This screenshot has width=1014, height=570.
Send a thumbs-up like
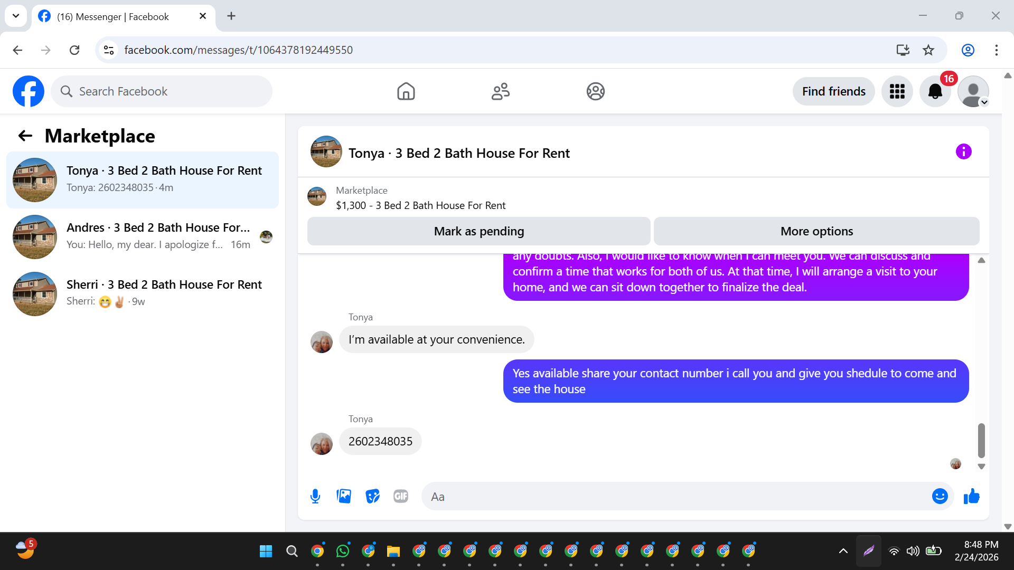(971, 496)
